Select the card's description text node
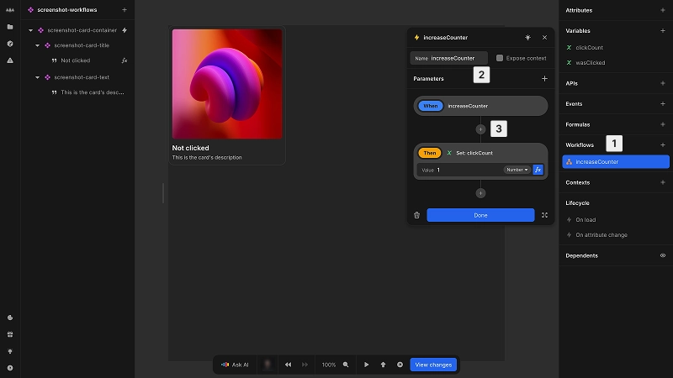673x378 pixels. 93,92
